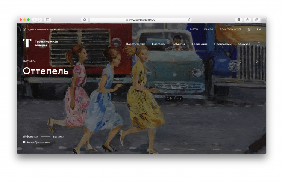282x182 pixels.
Task: Show downloads in the Safari toolbar
Action: coord(239,20)
